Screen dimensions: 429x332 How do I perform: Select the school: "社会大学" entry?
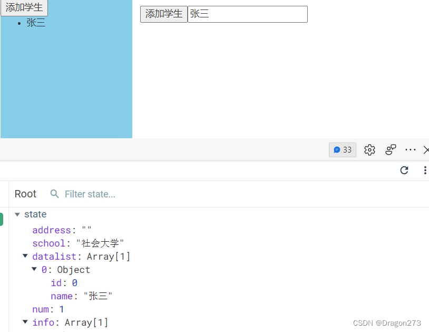78,243
